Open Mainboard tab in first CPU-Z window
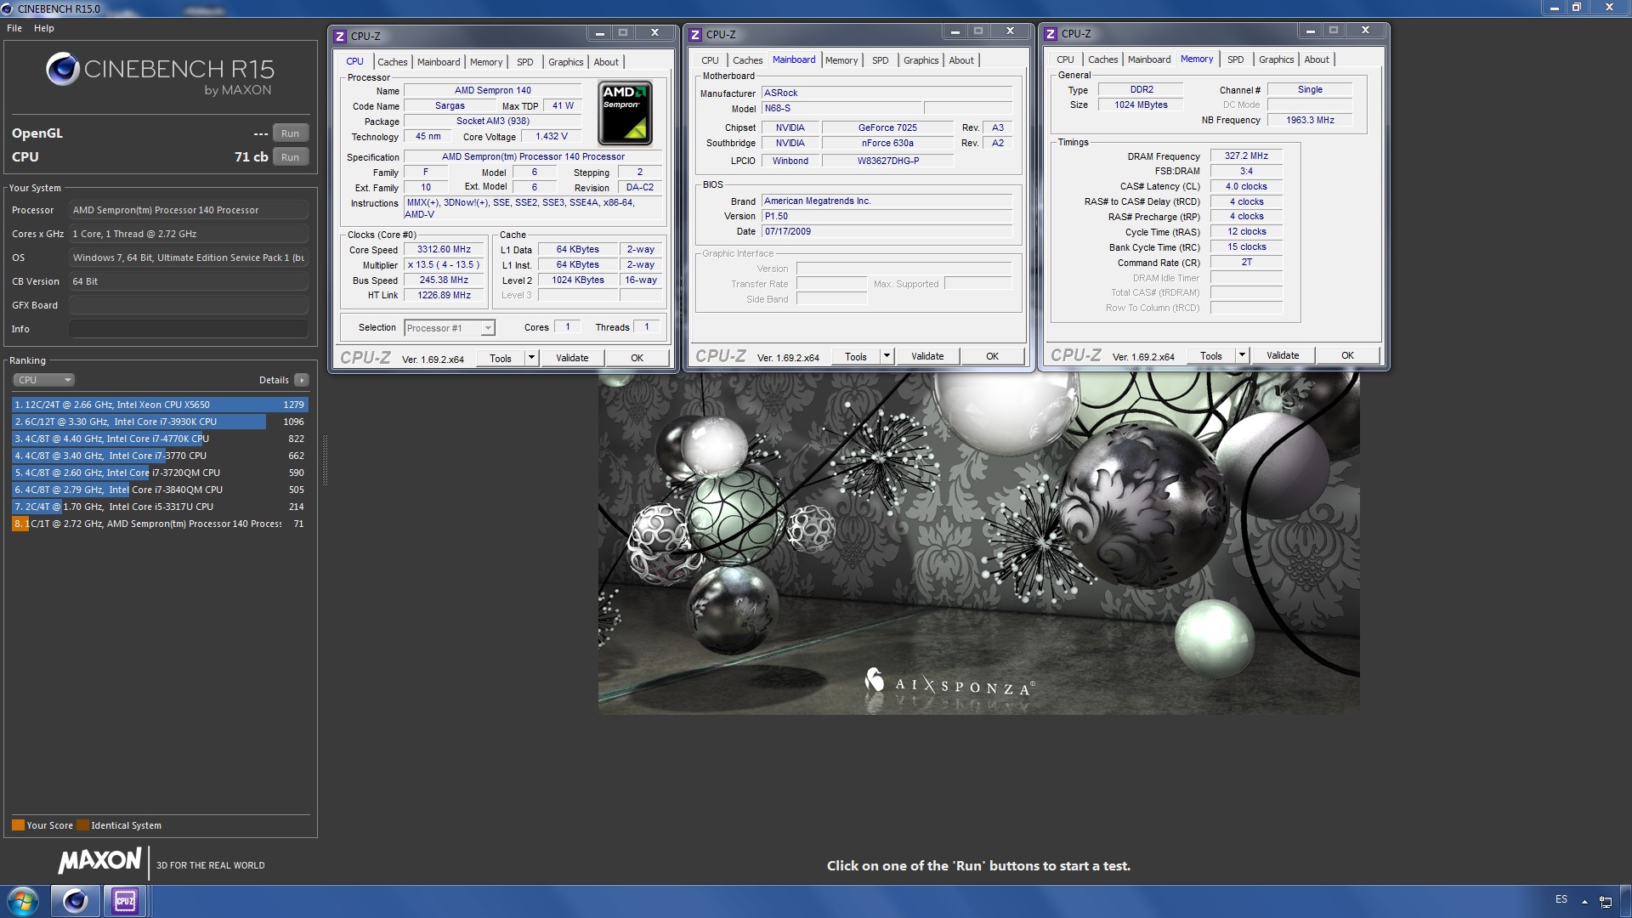The width and height of the screenshot is (1632, 918). pyautogui.click(x=439, y=62)
